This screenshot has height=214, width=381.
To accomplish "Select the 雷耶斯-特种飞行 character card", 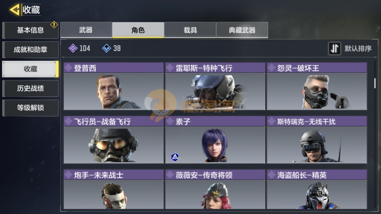I will (x=215, y=87).
